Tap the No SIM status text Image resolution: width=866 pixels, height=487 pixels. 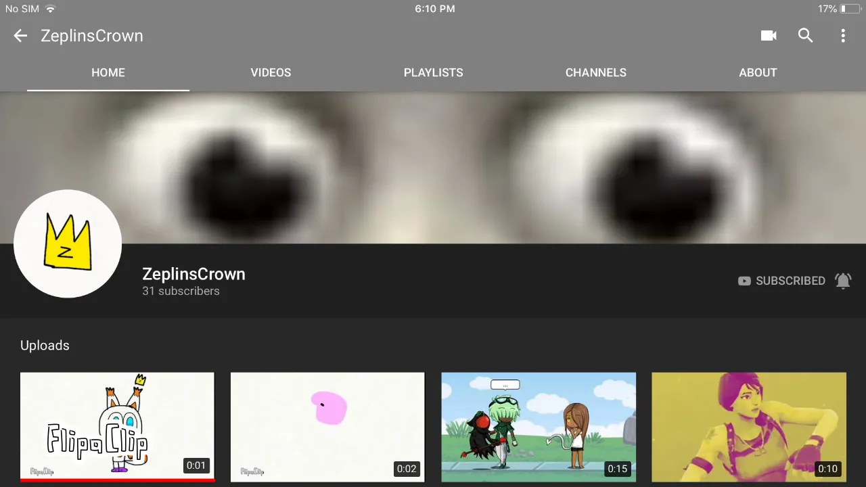click(x=22, y=9)
